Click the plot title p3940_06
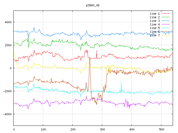The height and width of the screenshot is (133, 178). (x=93, y=5)
